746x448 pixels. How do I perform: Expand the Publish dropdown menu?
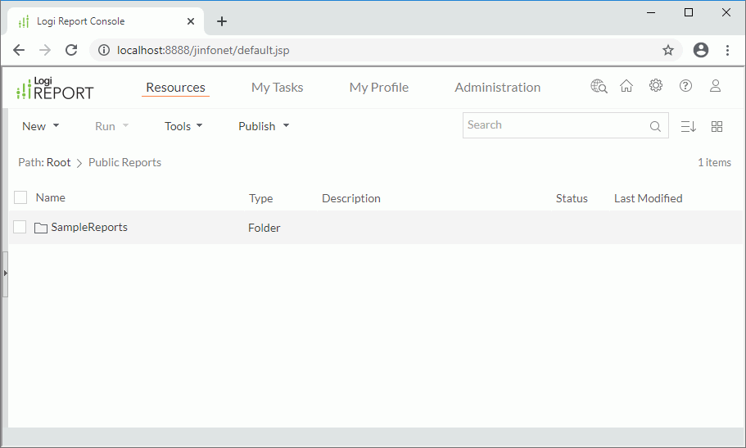coord(264,126)
